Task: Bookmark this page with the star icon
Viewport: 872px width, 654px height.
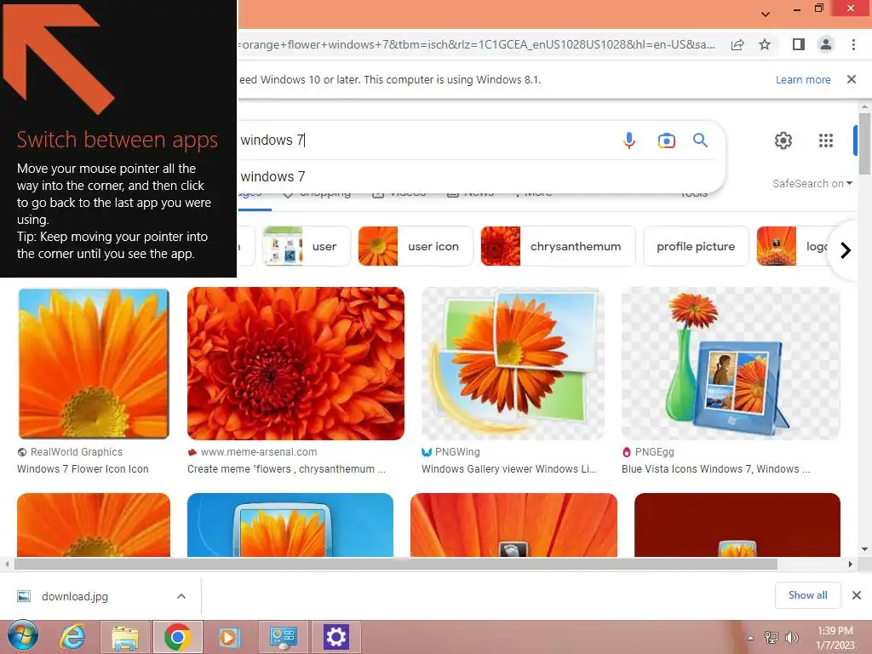Action: (765, 44)
